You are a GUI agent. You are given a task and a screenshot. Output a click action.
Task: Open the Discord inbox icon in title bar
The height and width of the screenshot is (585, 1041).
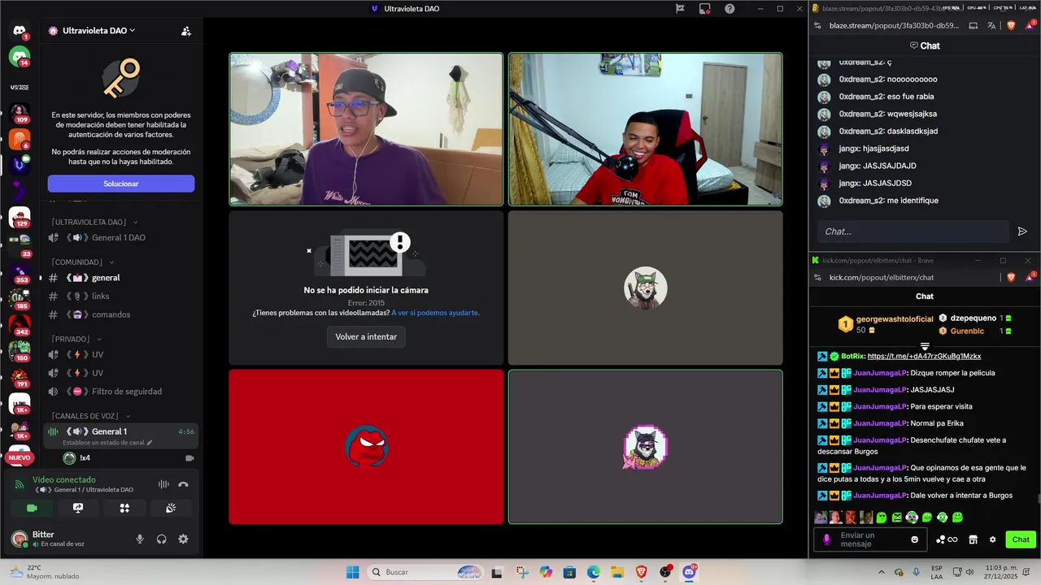coord(705,9)
